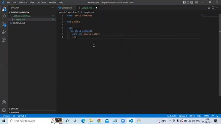Switch to the Get Started tab

tap(66, 8)
